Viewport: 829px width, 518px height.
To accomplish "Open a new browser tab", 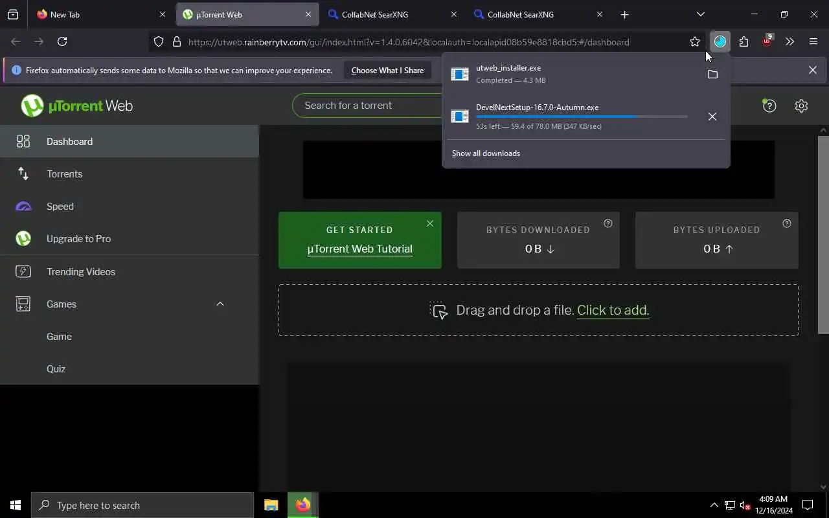I will click(x=624, y=14).
